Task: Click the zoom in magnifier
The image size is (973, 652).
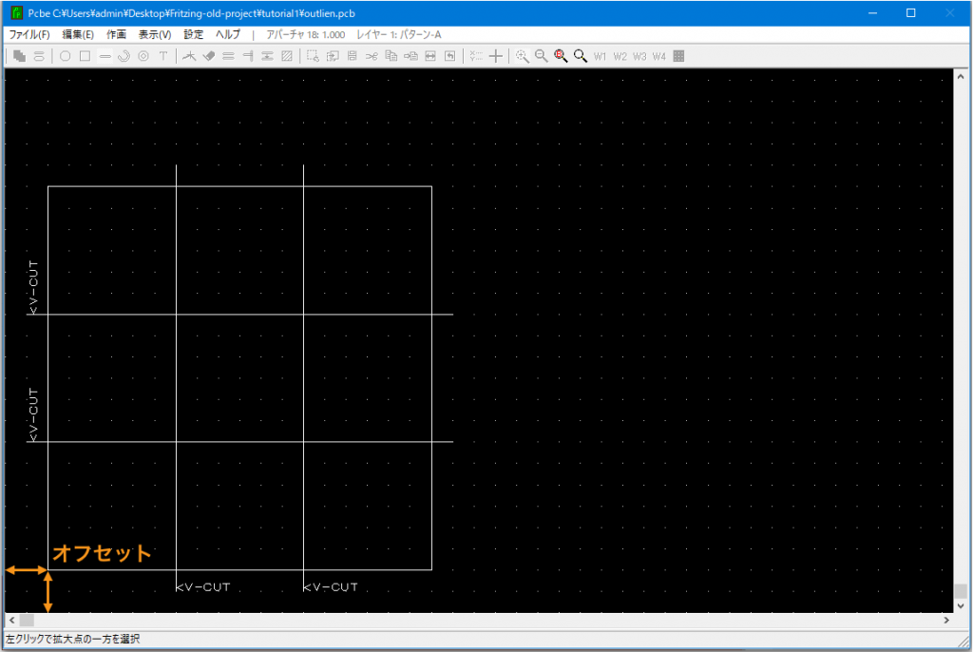Action: (522, 56)
